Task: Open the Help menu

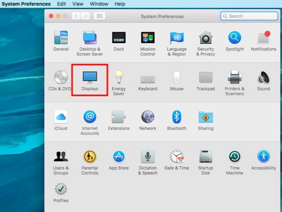Action: click(120, 4)
